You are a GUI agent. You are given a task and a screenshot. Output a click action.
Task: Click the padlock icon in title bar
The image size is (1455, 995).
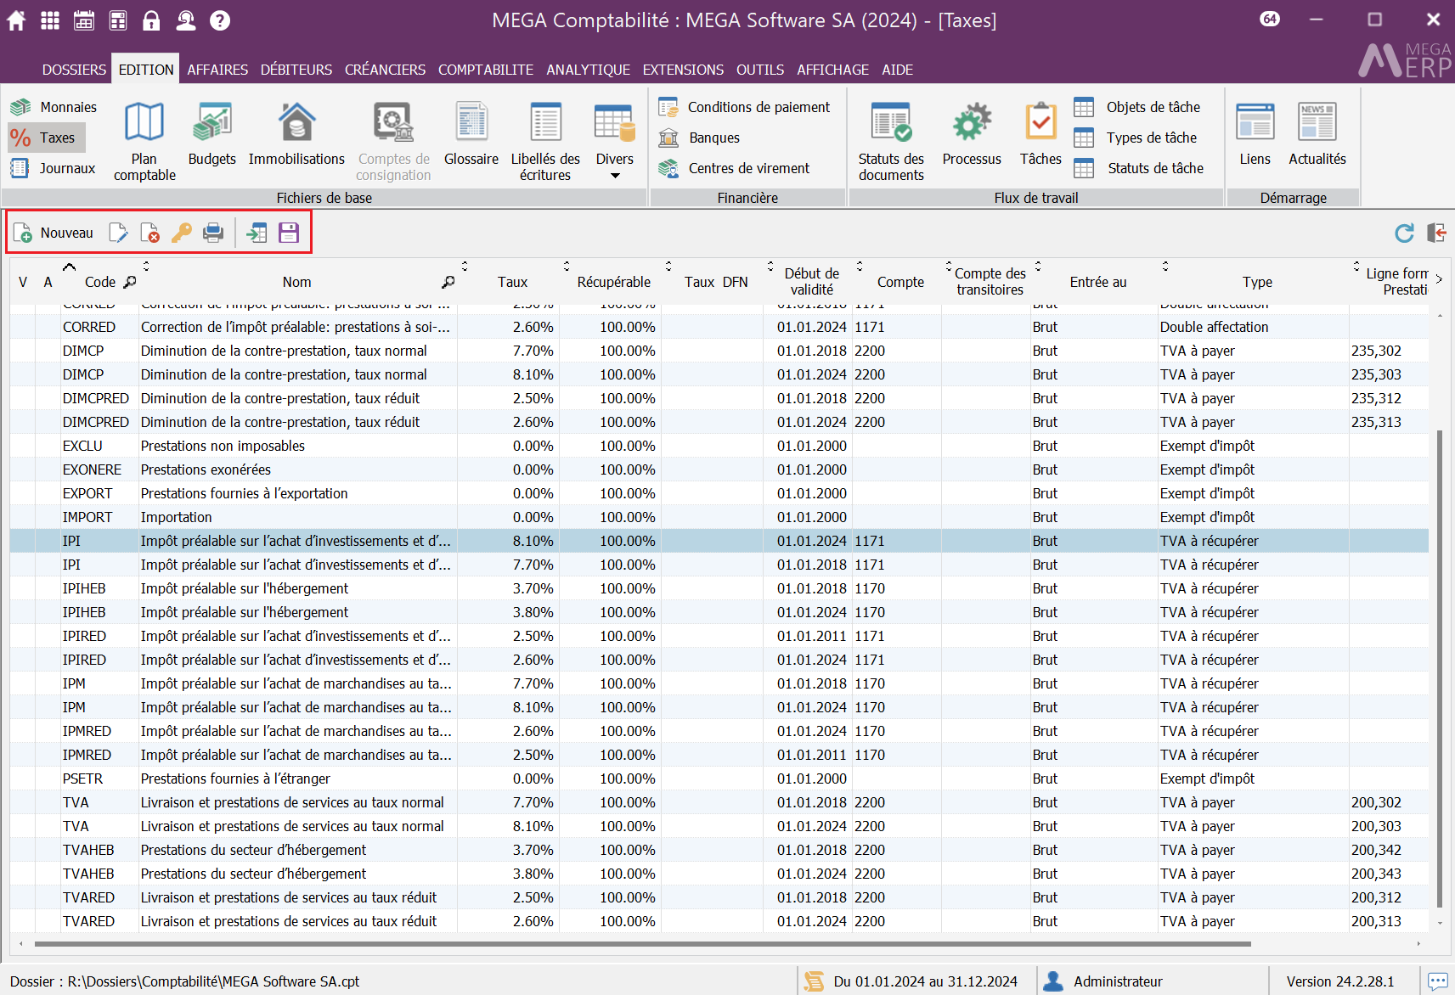(x=151, y=20)
